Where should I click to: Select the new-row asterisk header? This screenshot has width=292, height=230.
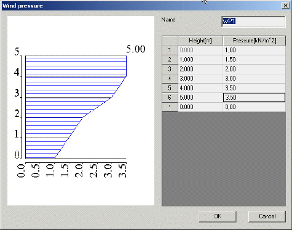point(170,107)
